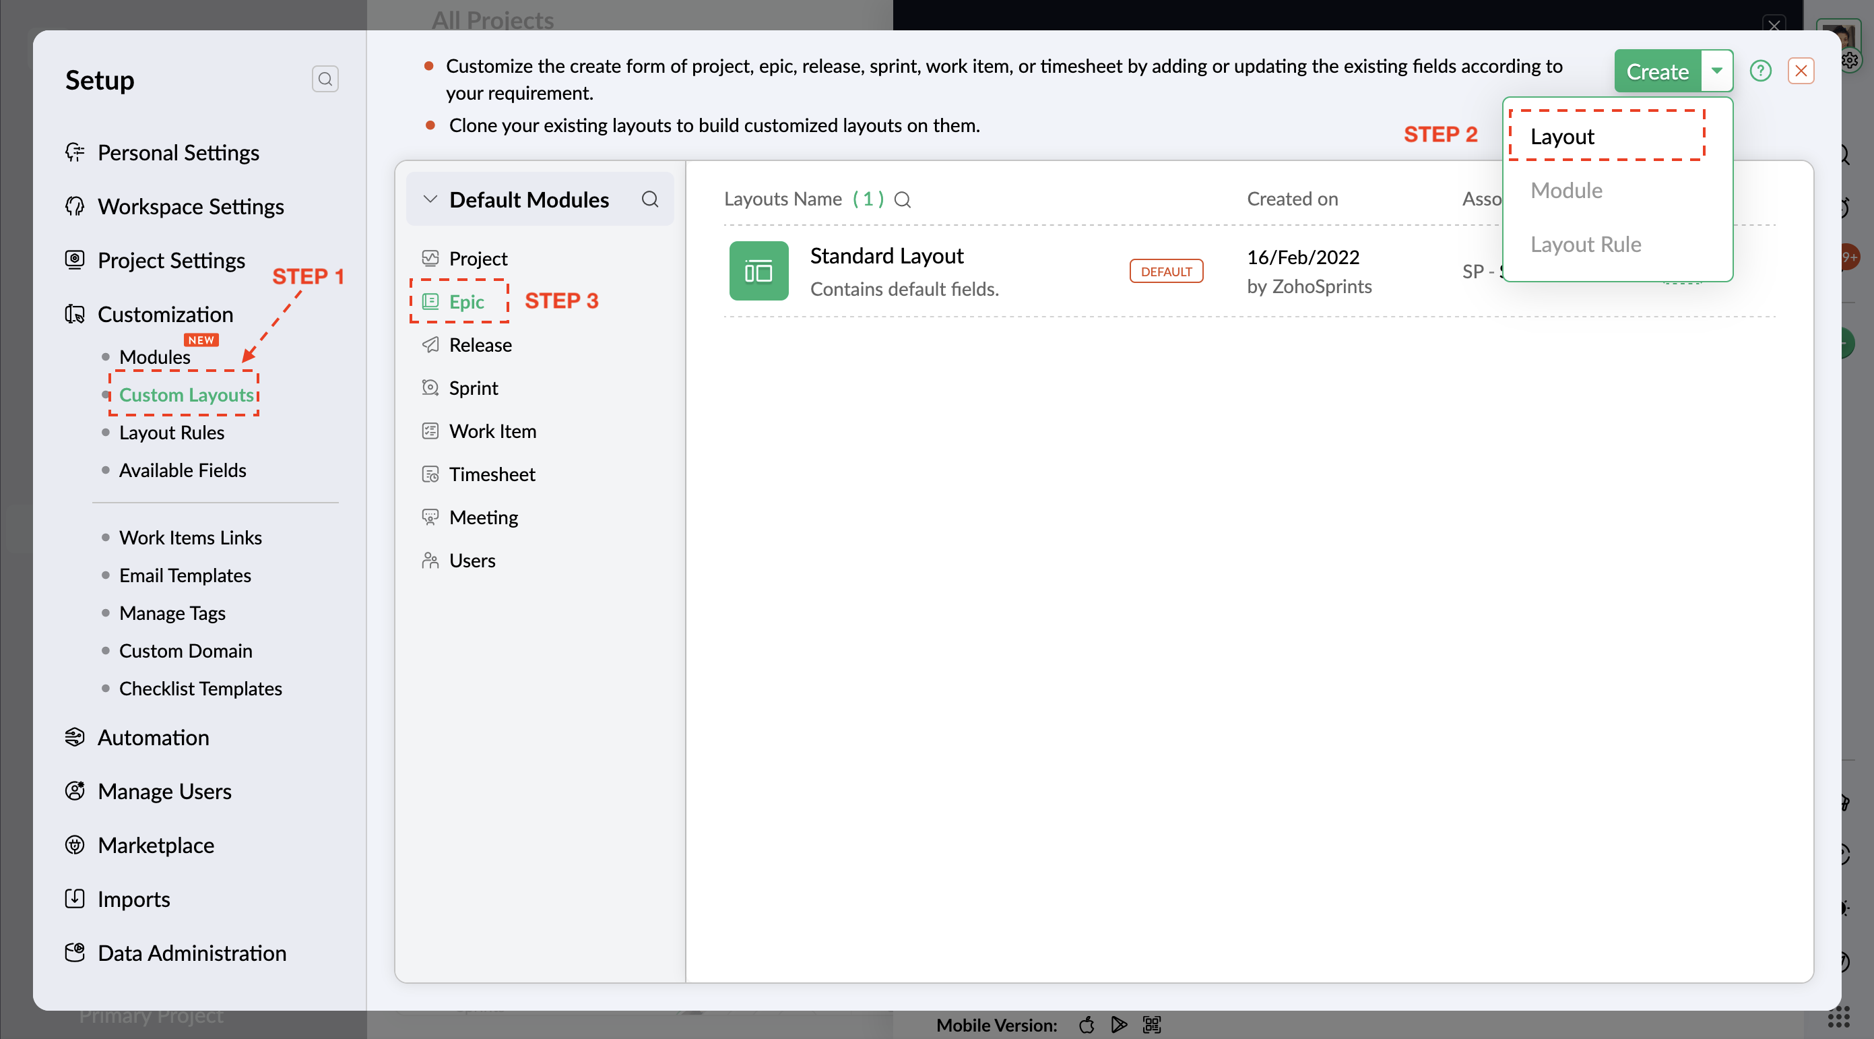
Task: Click the Apple mobile version icon
Action: coord(1086,1024)
